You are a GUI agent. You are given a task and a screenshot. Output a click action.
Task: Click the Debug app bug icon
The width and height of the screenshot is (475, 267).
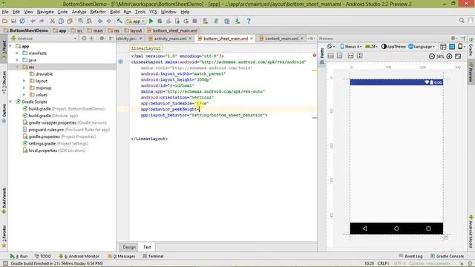(x=160, y=21)
